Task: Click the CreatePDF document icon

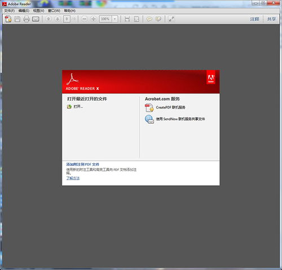Action: point(149,107)
